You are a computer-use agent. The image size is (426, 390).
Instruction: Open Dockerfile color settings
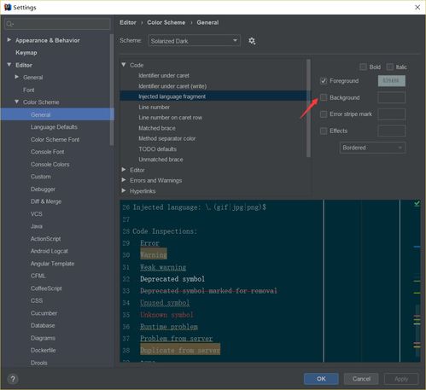[x=43, y=350]
